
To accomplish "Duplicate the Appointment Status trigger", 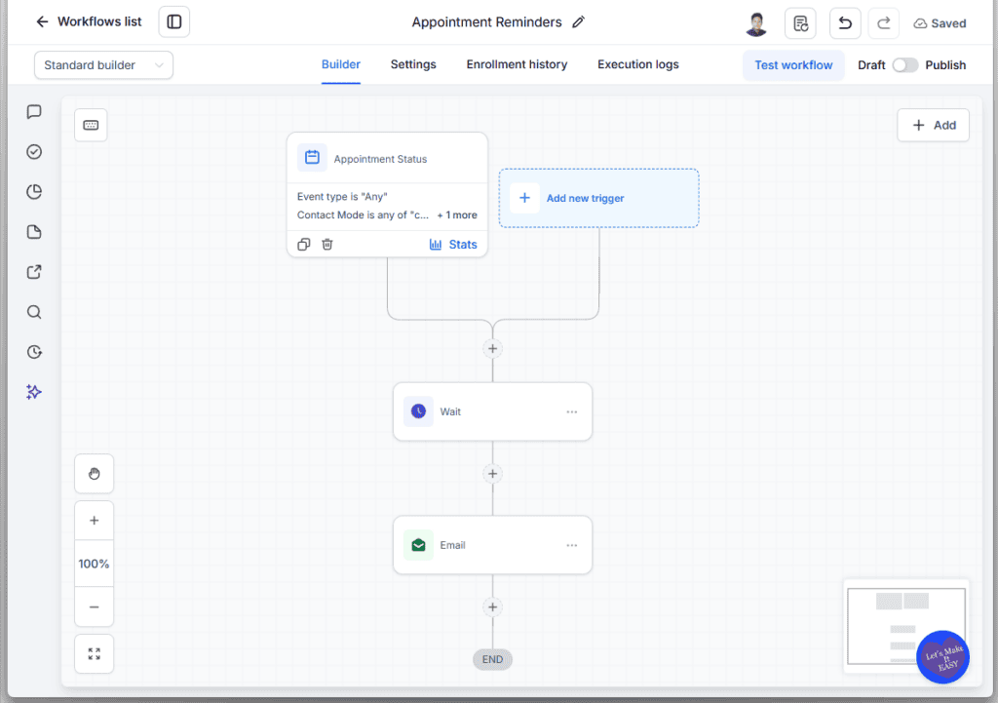I will tap(304, 245).
